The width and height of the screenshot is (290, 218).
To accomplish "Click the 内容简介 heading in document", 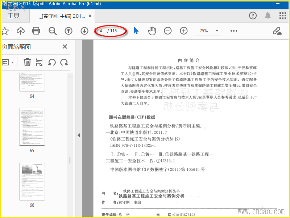I will (189, 60).
